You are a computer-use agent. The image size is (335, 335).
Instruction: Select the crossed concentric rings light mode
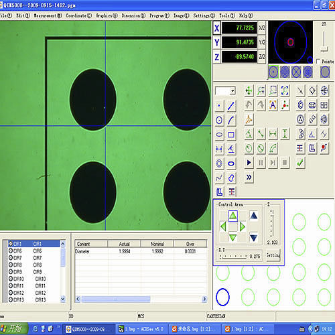(308, 72)
